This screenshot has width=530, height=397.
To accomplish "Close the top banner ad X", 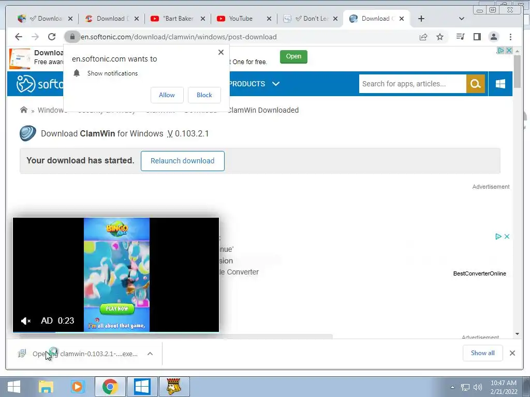I will [509, 50].
